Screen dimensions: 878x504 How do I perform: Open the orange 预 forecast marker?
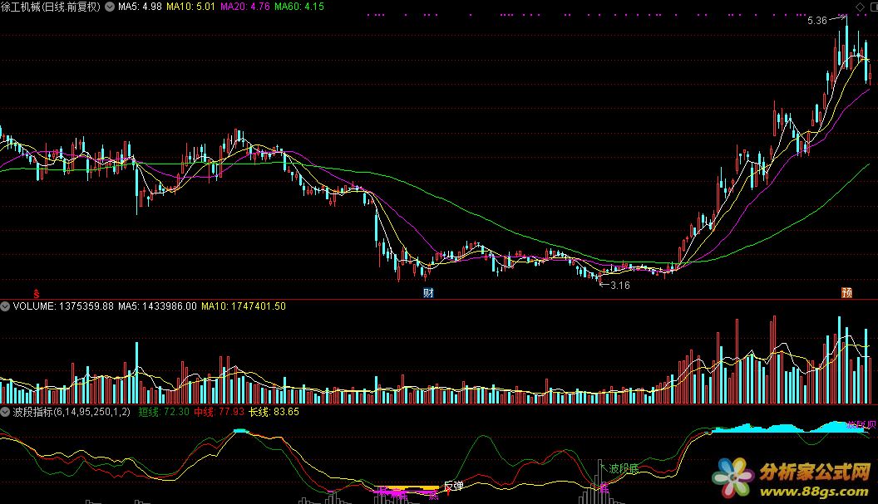coord(846,292)
